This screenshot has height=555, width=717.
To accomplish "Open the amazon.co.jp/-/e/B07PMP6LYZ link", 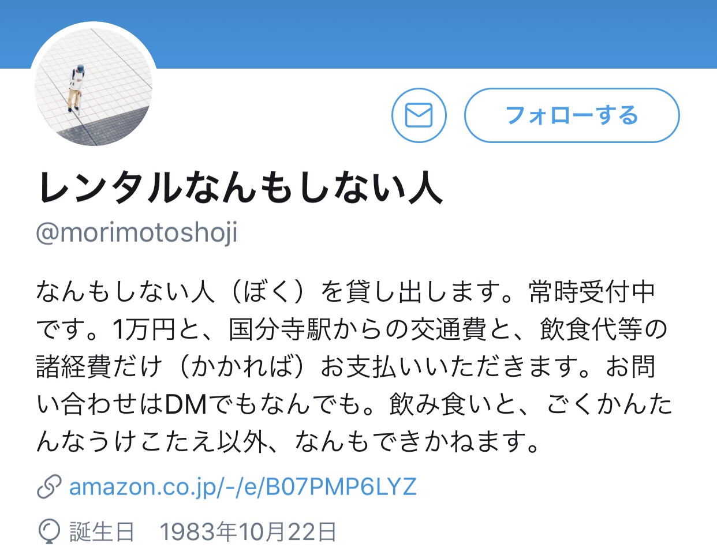I will click(x=242, y=486).
